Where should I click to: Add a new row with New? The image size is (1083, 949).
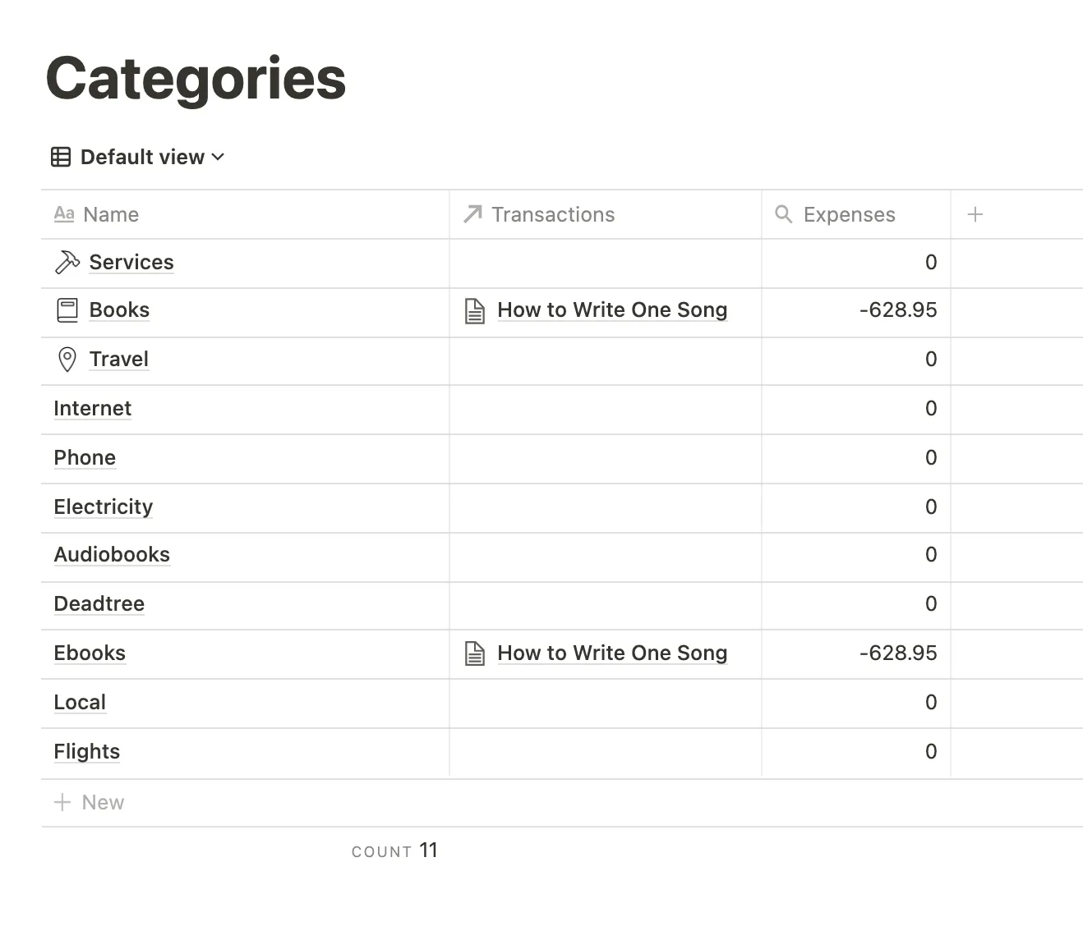(89, 802)
